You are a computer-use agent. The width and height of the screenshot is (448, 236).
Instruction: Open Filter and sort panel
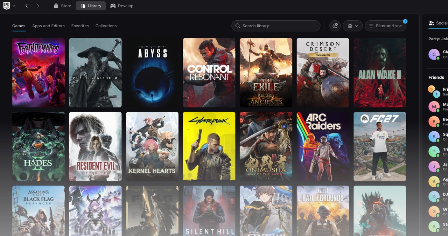click(x=386, y=26)
